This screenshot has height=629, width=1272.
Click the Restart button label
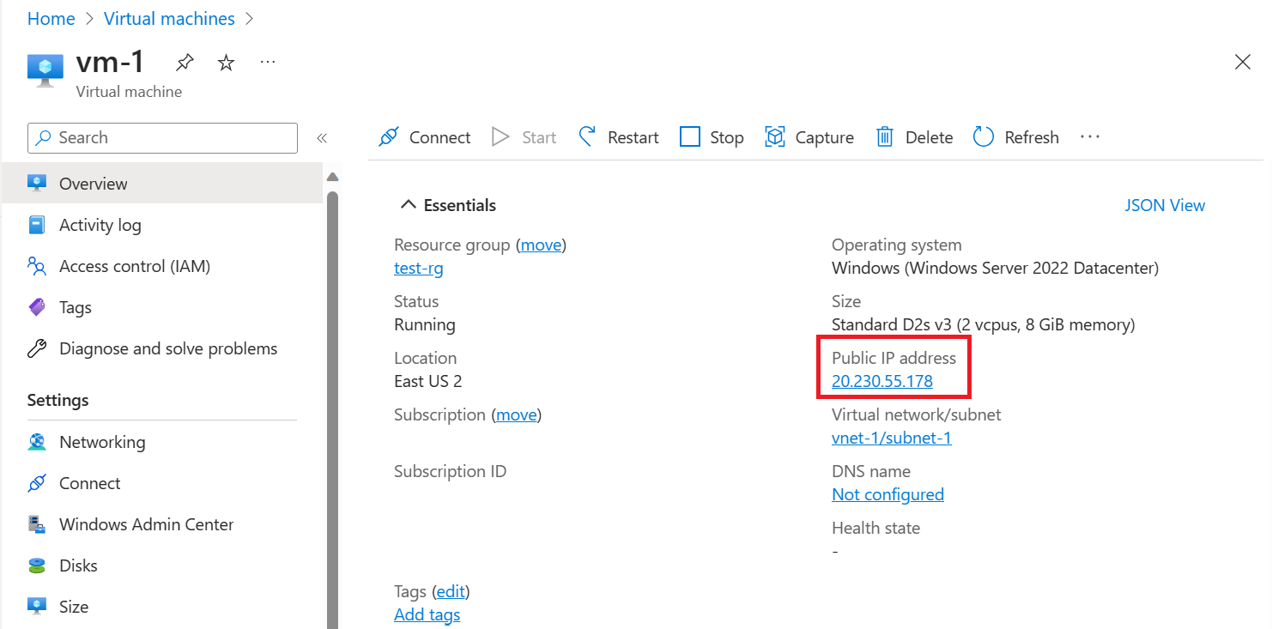click(x=633, y=137)
